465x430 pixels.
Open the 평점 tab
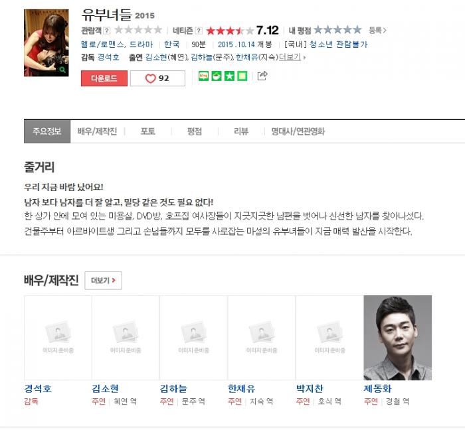click(195, 131)
